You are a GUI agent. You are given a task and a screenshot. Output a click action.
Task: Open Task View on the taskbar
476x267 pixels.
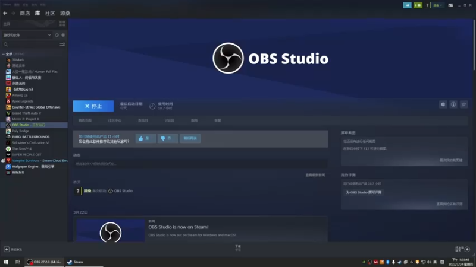point(18,262)
